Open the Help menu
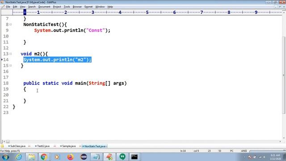Image resolution: width=286 pixels, height=161 pixels. (110, 7)
